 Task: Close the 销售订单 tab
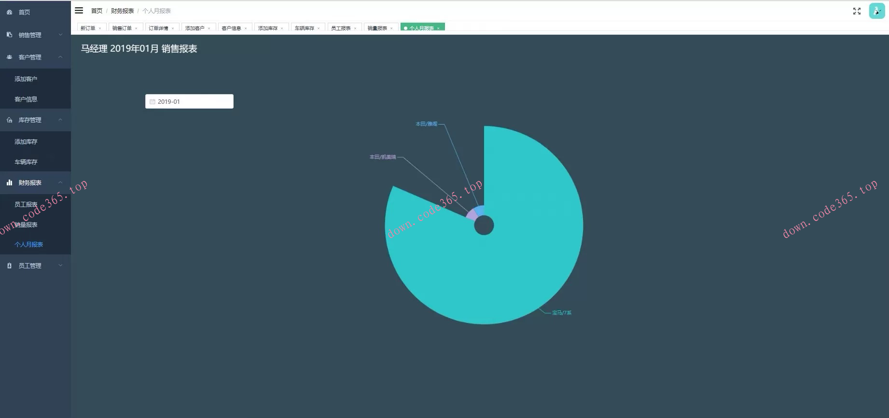click(x=136, y=28)
